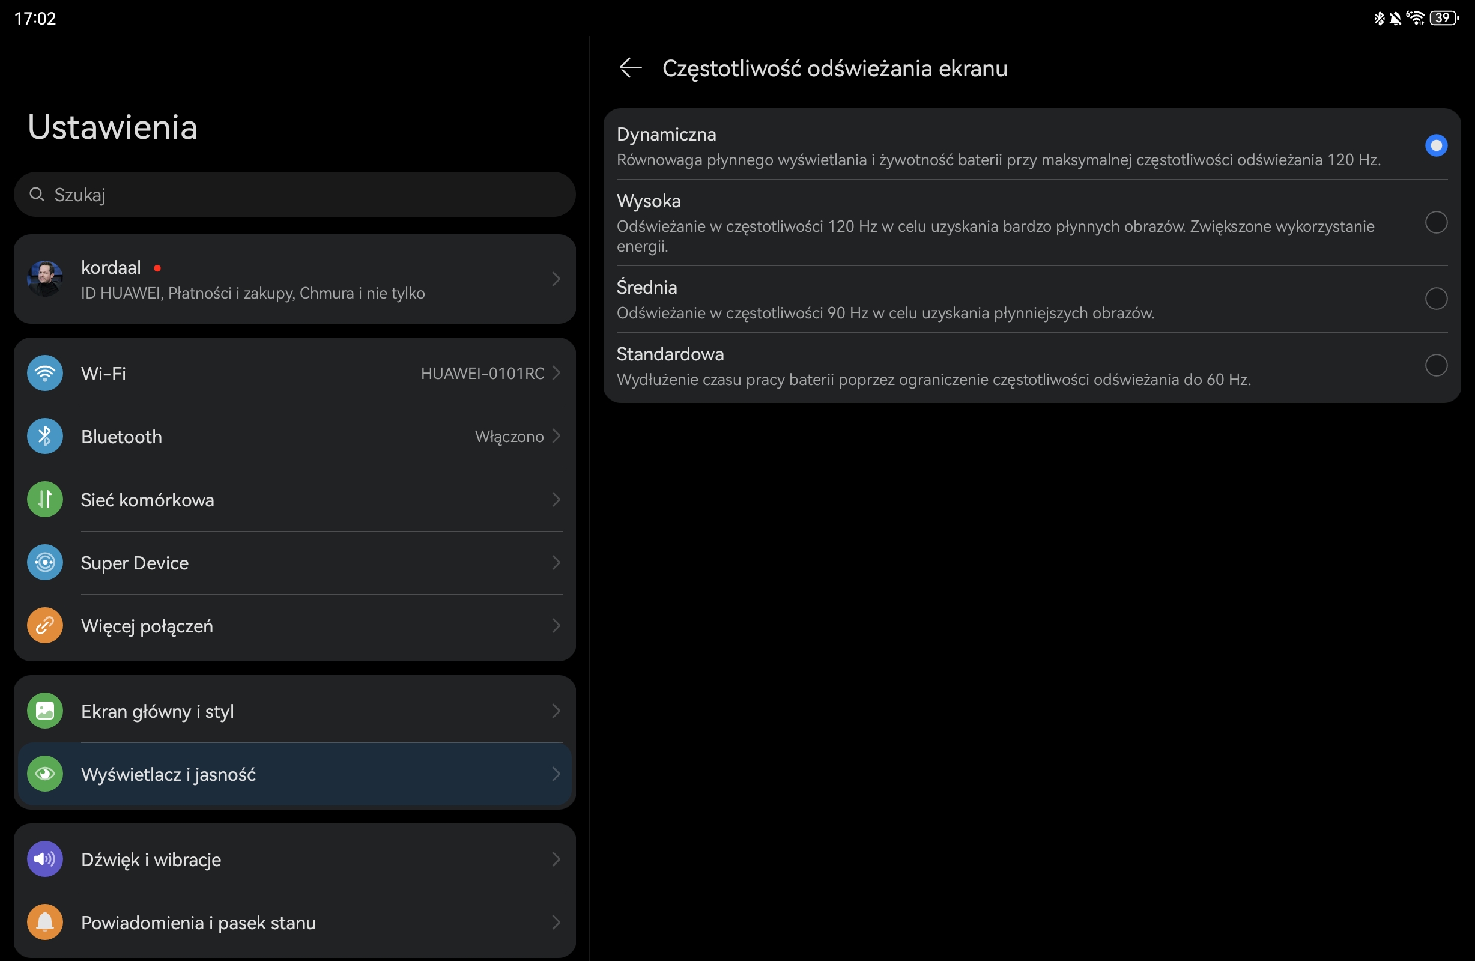Tap the search magnifier icon

[37, 195]
